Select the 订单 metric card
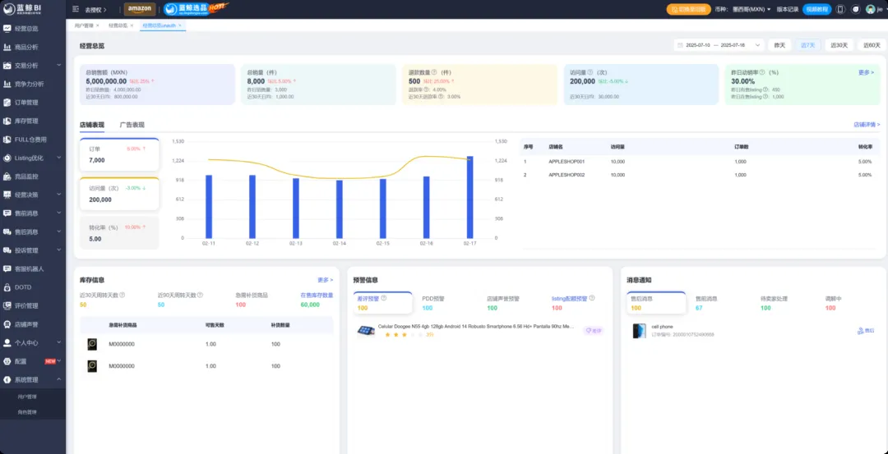The image size is (888, 454). tap(119, 154)
